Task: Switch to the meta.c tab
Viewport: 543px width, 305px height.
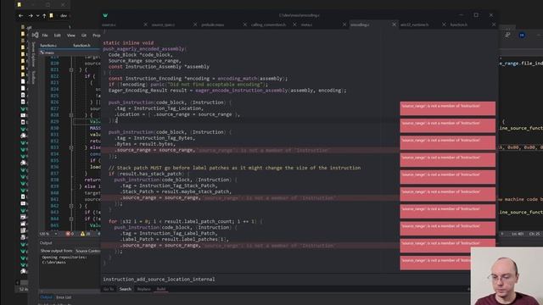Action: click(306, 25)
